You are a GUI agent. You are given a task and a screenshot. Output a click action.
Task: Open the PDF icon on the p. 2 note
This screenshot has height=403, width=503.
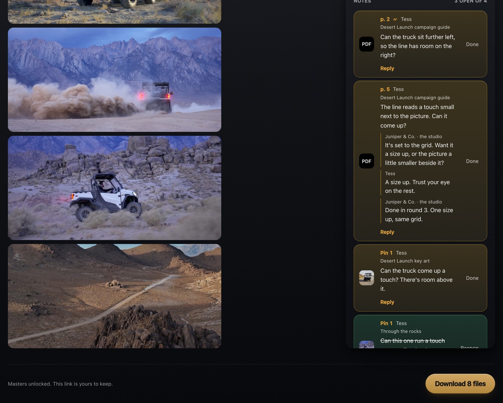tap(367, 44)
